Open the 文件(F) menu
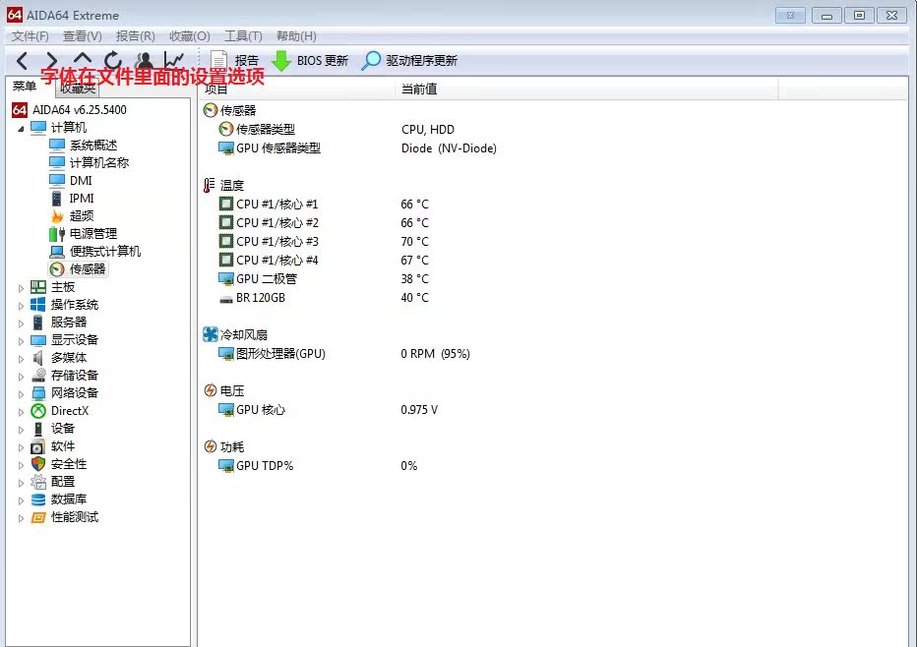917x647 pixels. [x=31, y=36]
